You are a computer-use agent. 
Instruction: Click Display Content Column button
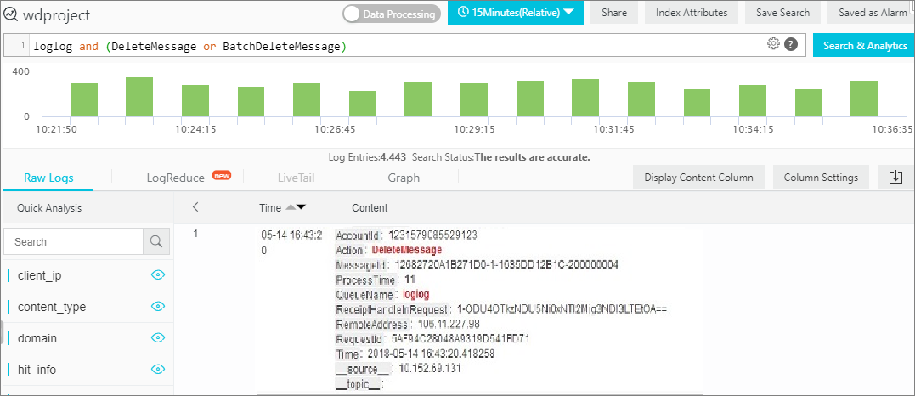pos(698,177)
